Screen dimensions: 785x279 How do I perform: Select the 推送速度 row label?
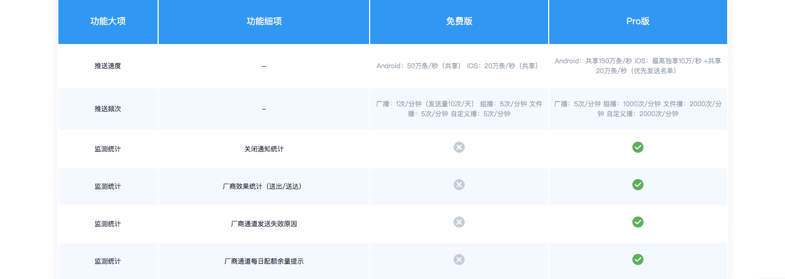(108, 66)
